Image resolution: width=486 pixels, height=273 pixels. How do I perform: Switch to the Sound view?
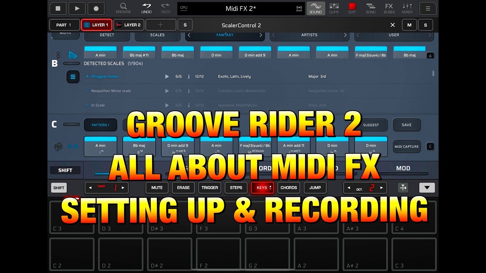[x=316, y=8]
